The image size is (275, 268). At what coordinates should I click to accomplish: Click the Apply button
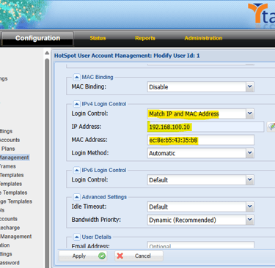83,256
